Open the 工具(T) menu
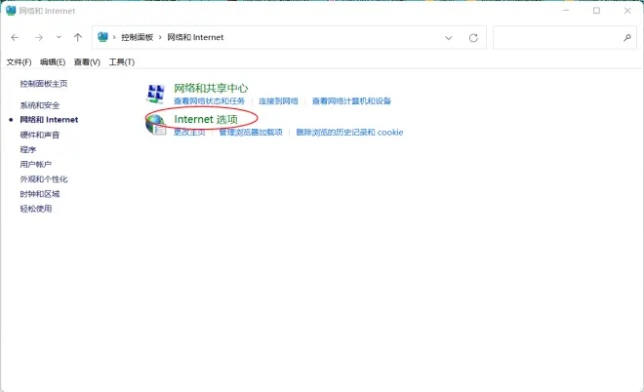This screenshot has width=644, height=392. click(x=122, y=62)
